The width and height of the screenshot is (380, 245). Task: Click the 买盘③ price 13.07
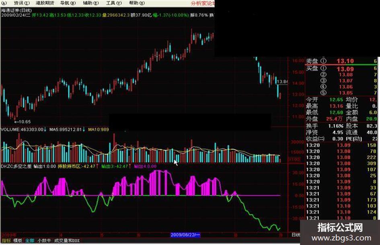(x=345, y=81)
